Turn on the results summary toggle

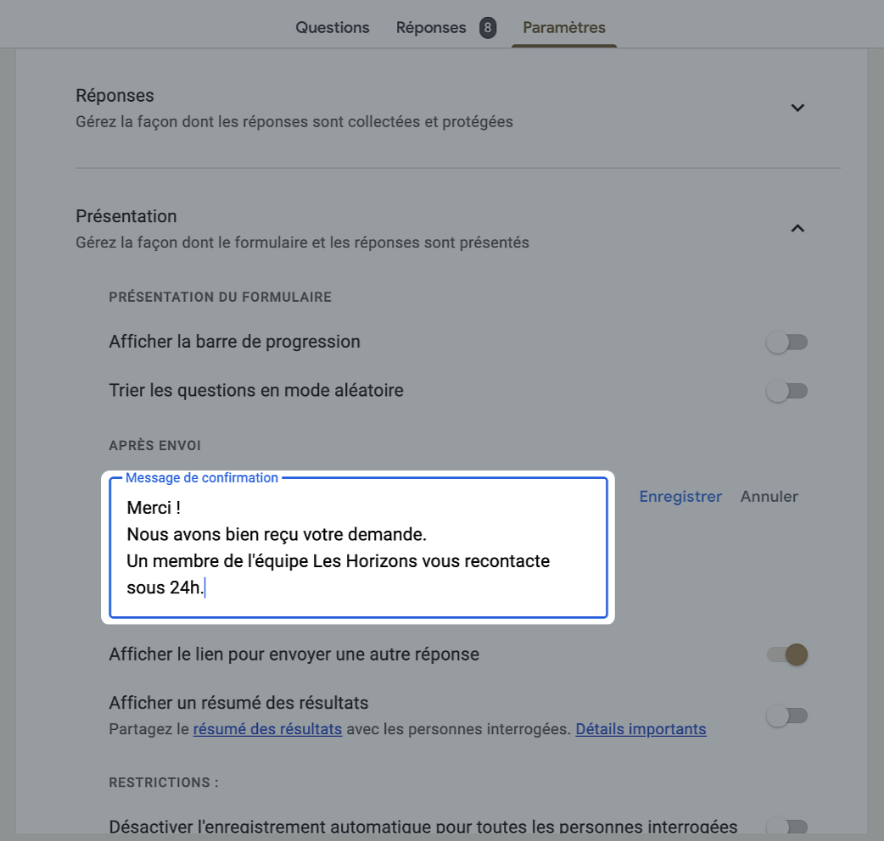tap(786, 716)
